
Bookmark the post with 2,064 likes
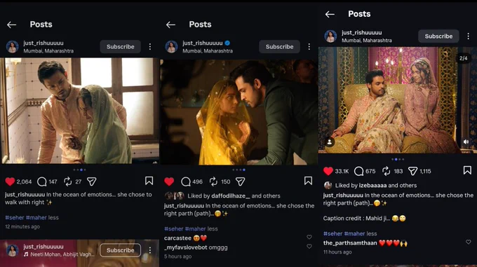tap(149, 181)
